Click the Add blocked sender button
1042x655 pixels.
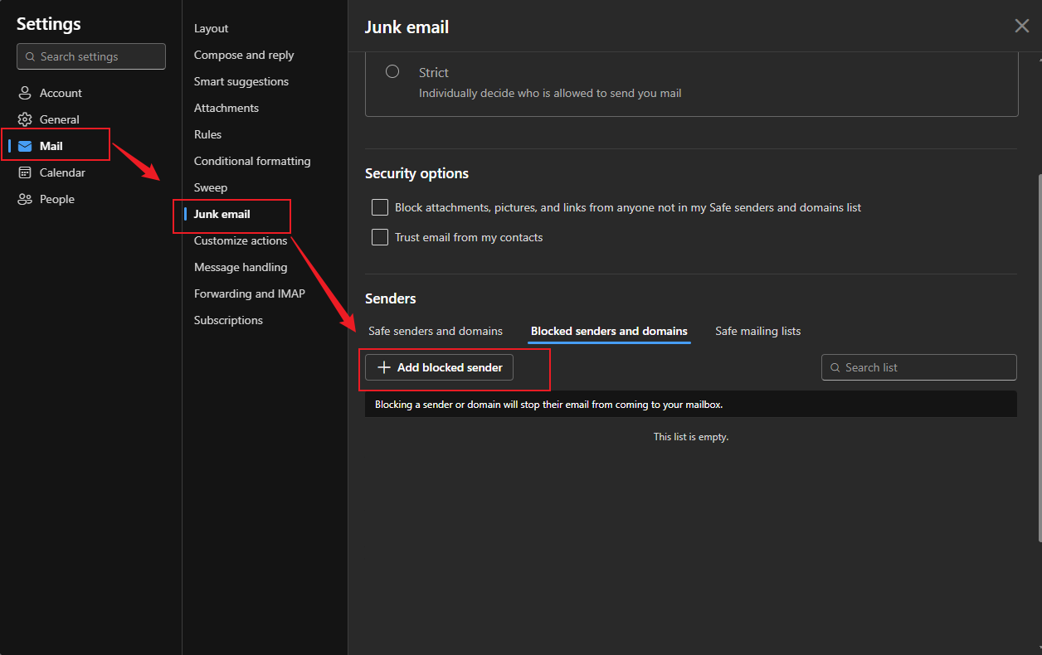coord(438,366)
